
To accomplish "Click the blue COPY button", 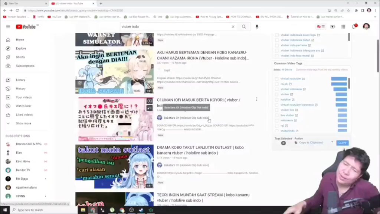I will [x=343, y=143].
